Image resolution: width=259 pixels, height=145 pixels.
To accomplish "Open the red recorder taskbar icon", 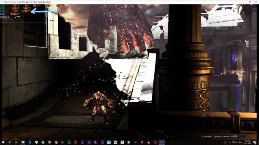I will coord(149,142).
